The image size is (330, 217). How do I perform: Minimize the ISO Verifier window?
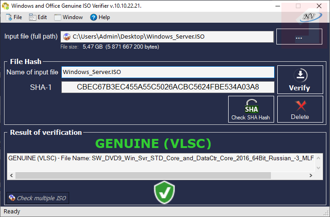[278, 6]
